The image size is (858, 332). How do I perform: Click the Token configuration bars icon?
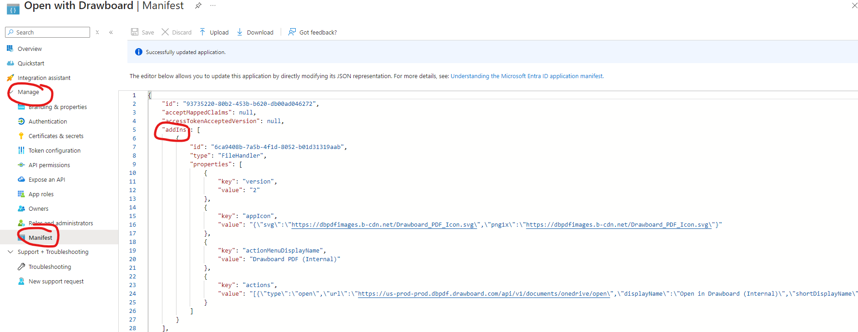(21, 150)
